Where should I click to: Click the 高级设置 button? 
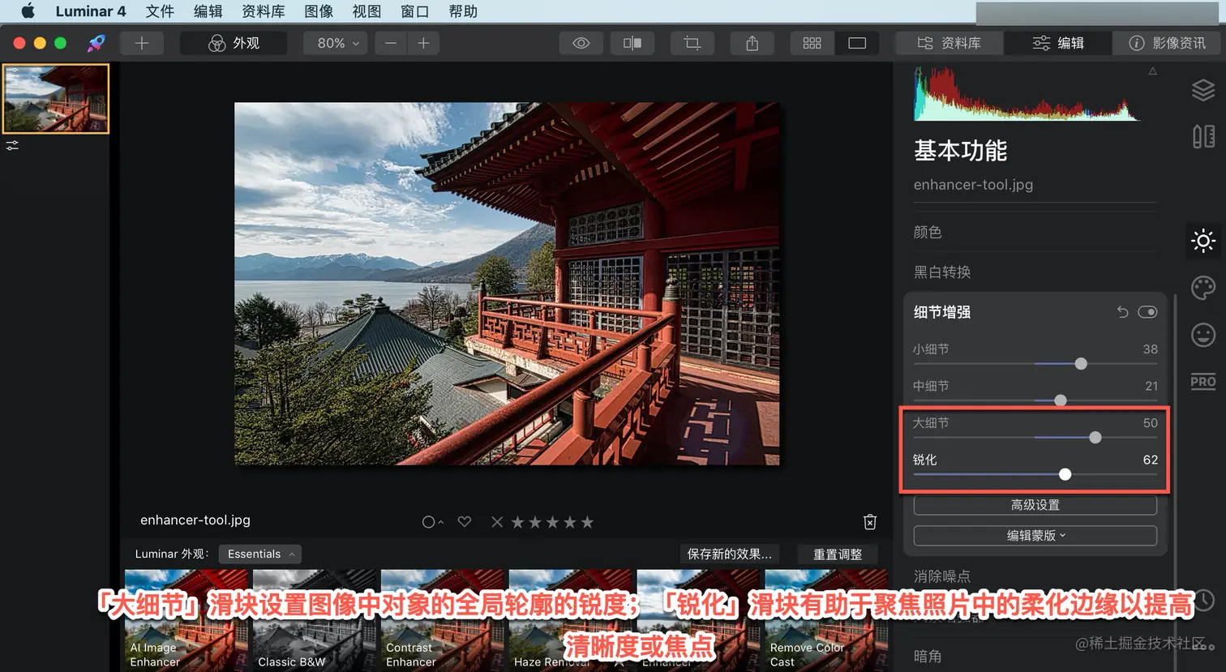pyautogui.click(x=1035, y=505)
